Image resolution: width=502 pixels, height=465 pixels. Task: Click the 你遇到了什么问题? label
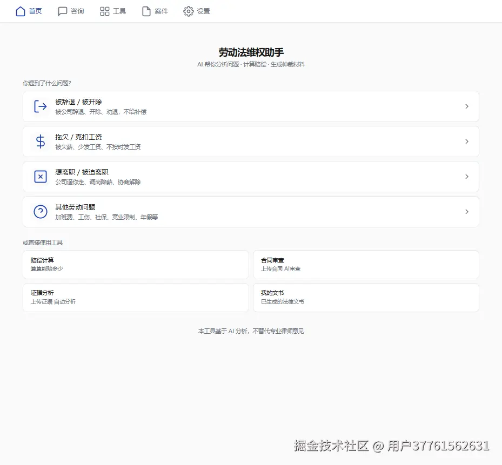tap(47, 83)
